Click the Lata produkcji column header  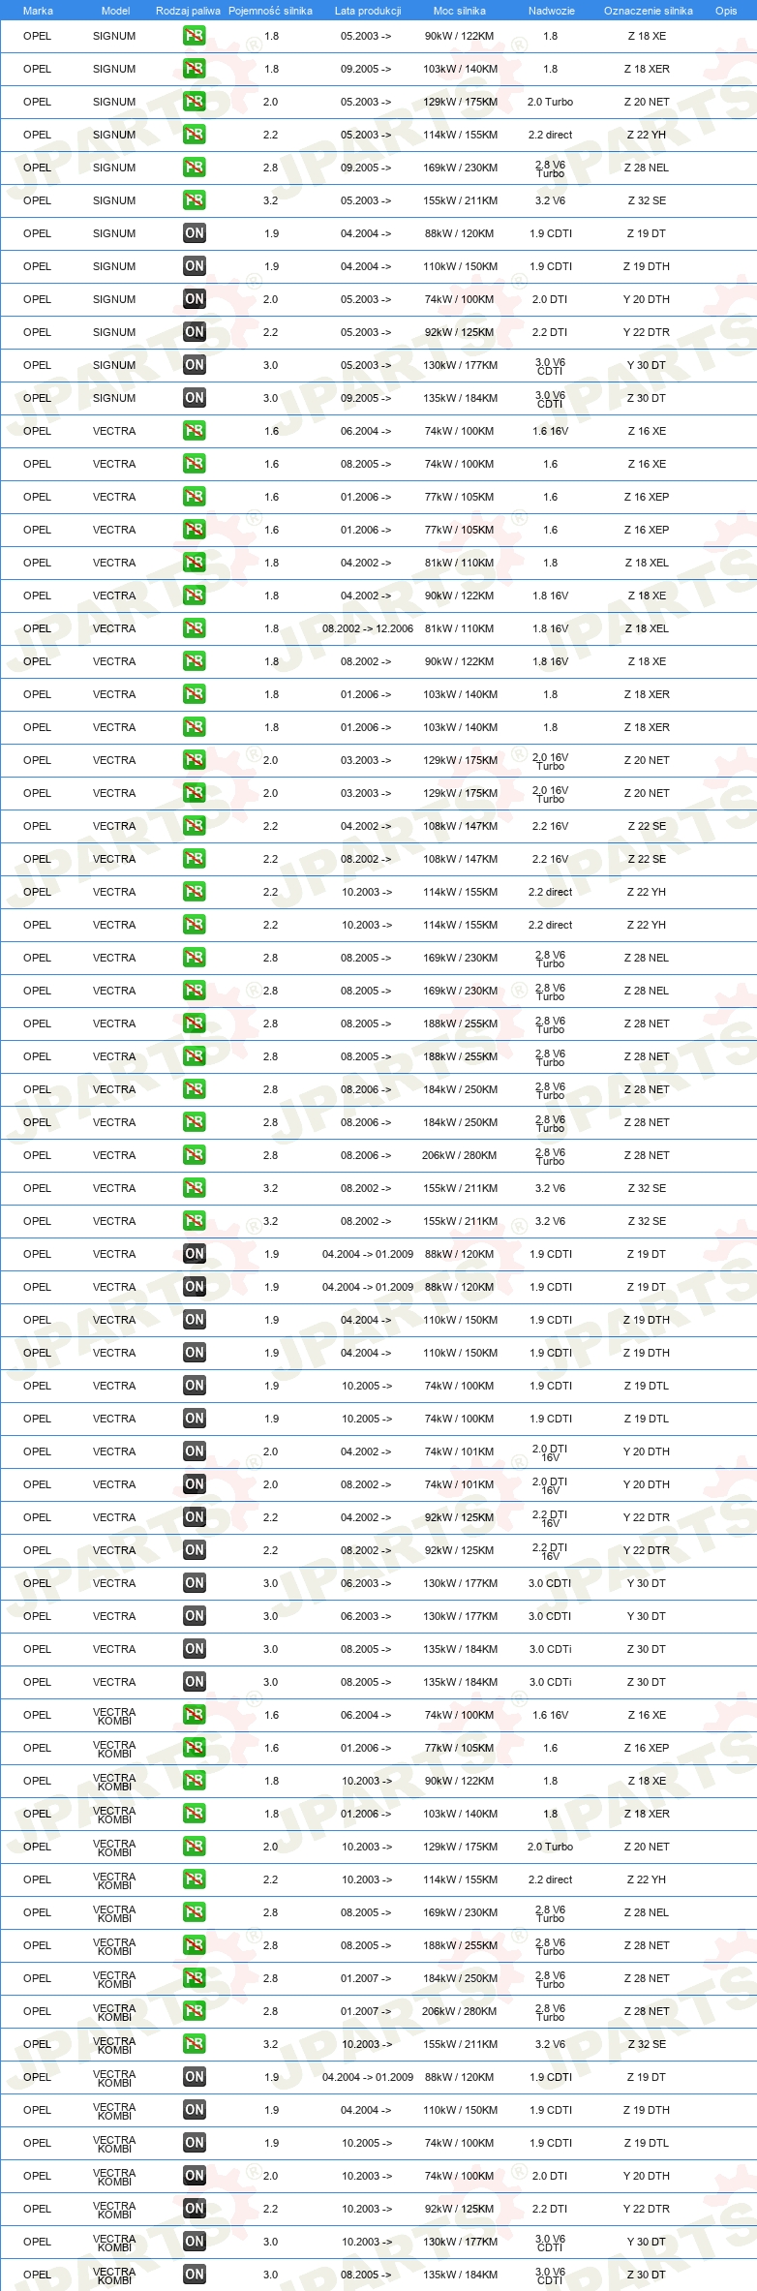(x=368, y=11)
